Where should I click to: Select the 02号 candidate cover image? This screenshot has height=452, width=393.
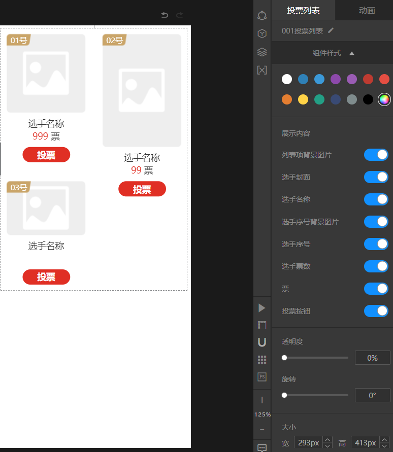point(142,90)
